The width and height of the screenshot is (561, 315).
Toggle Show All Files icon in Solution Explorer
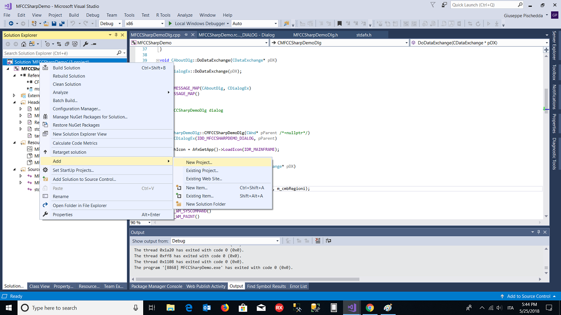tap(75, 44)
